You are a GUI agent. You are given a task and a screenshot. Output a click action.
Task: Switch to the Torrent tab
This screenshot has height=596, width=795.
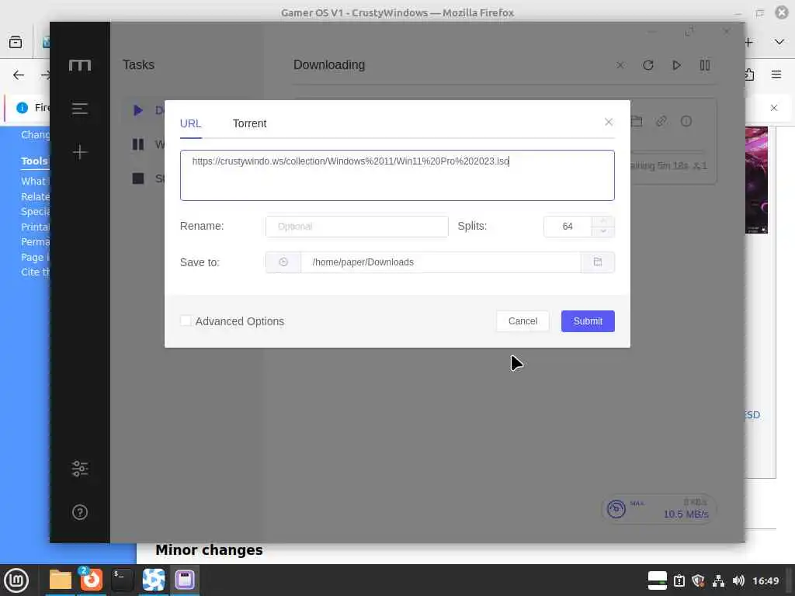click(x=249, y=123)
